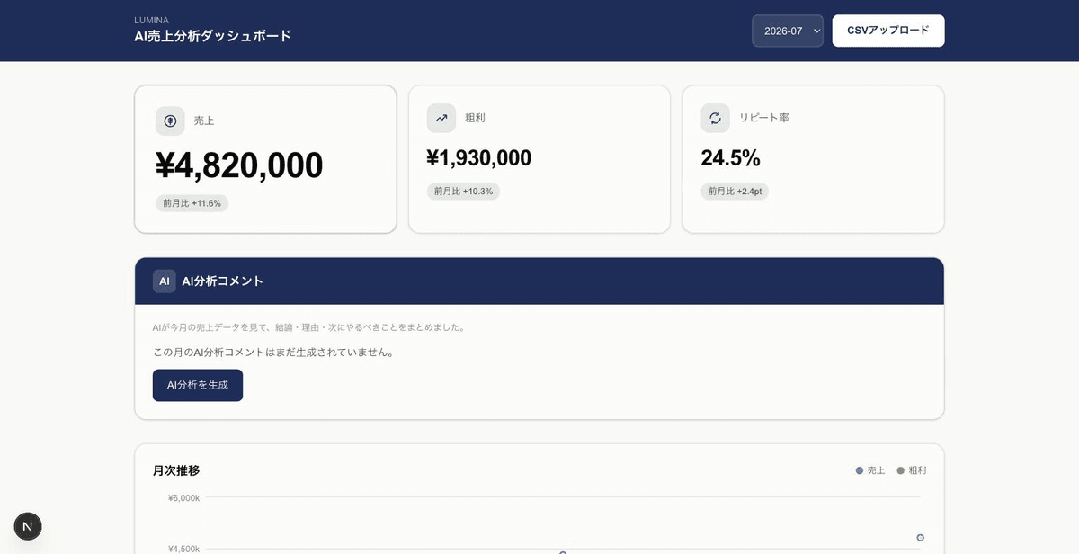Image resolution: width=1079 pixels, height=554 pixels.
Task: Click the AI badge icon in comment header
Action: (x=165, y=281)
